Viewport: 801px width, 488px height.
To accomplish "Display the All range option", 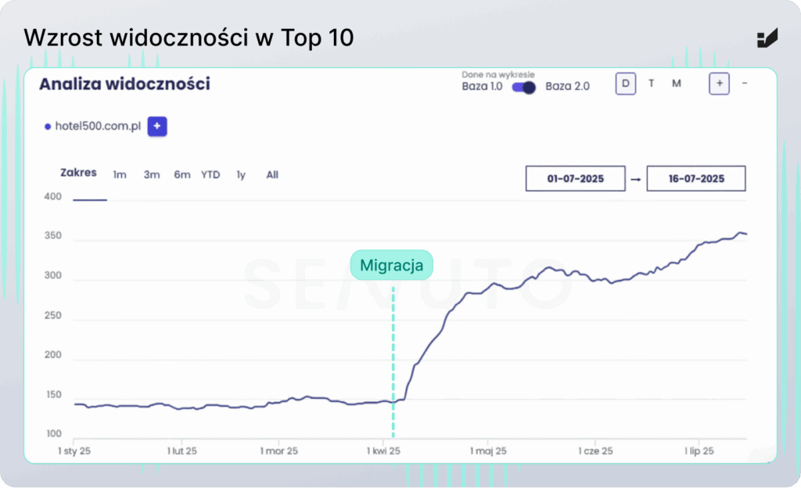I will (272, 175).
